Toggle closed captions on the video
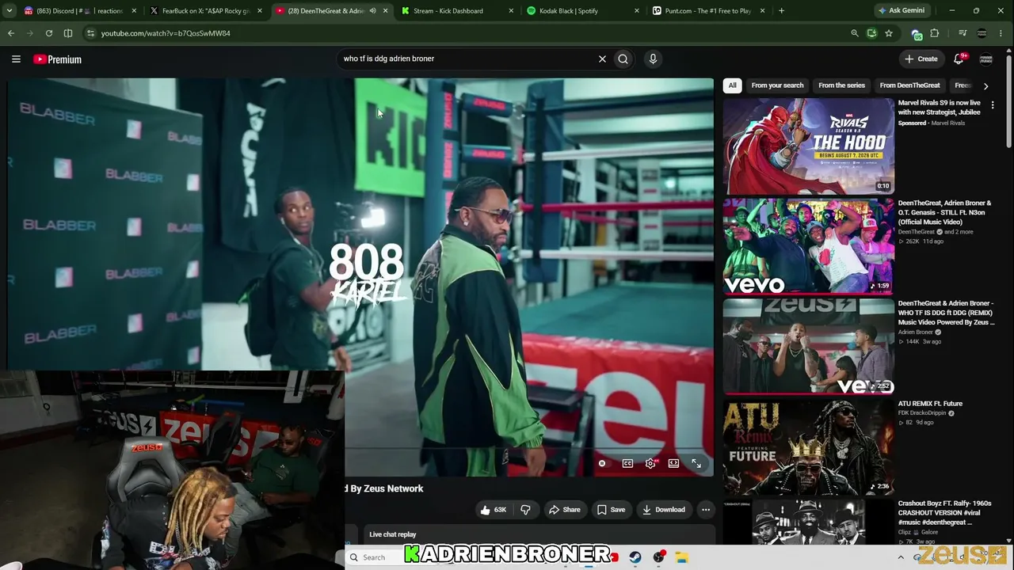 point(627,463)
